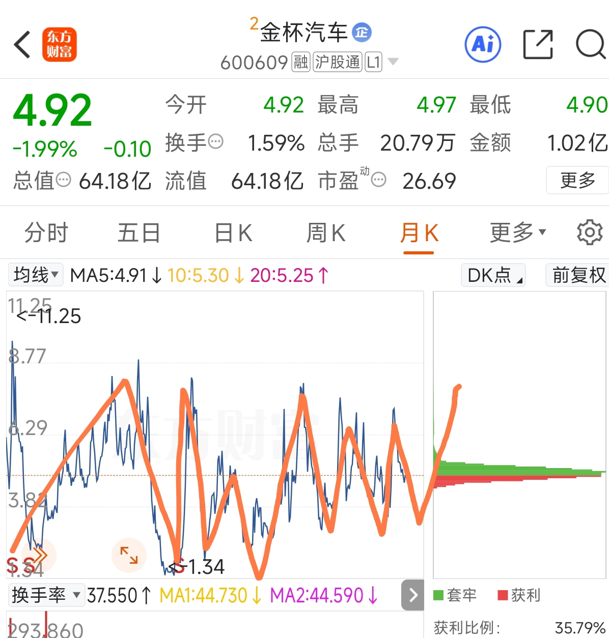Open the 均线 indicator dropdown

pyautogui.click(x=36, y=275)
